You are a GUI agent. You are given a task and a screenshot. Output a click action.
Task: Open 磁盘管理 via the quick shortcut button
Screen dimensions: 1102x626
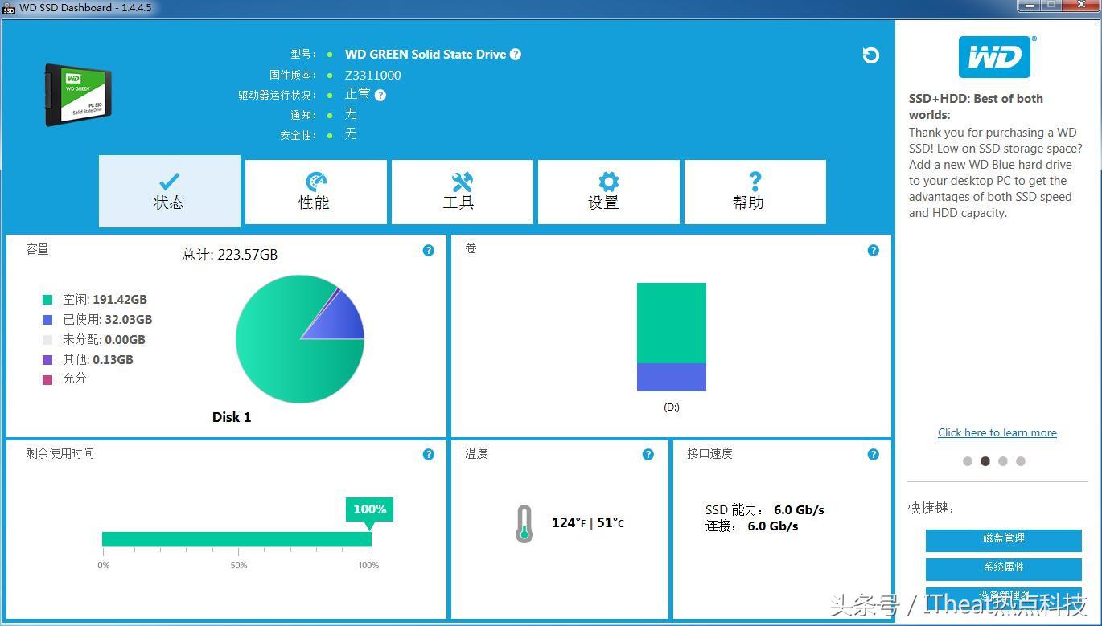coord(1005,540)
